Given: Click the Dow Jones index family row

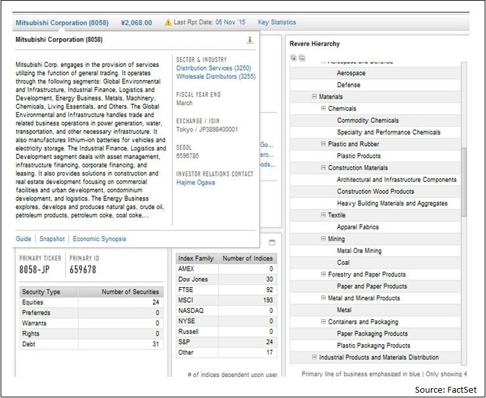Looking at the screenshot, I should (x=227, y=279).
